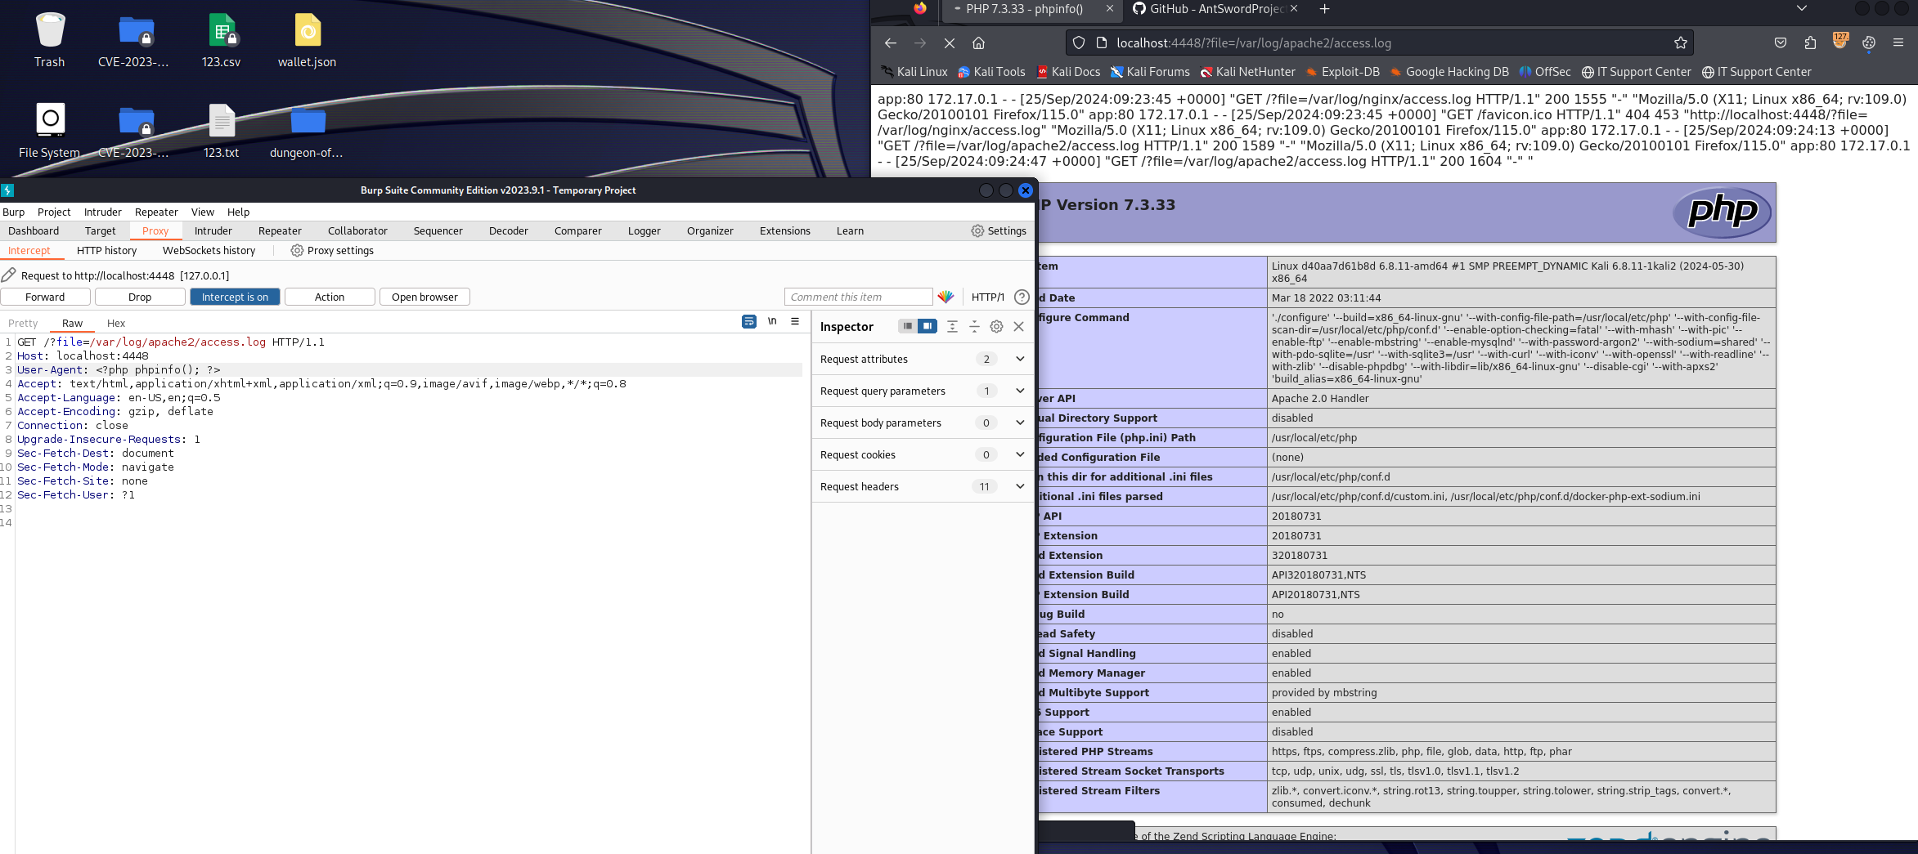1918x854 pixels.
Task: Close the Inspector panel
Action: (x=1018, y=326)
